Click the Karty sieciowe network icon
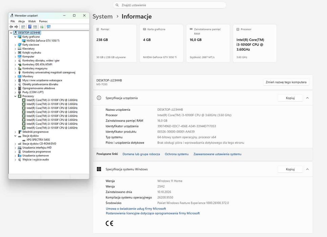327x237 pixels. 20,45
